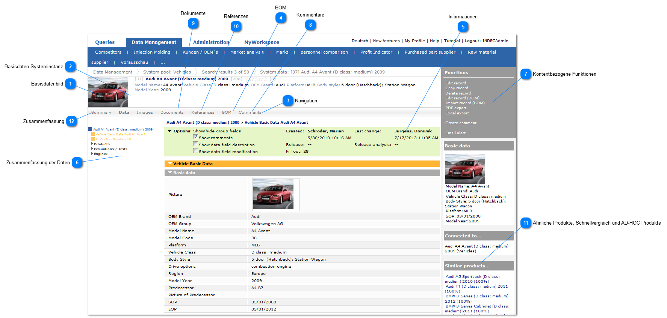The width and height of the screenshot is (667, 318).
Task: Collapse the gray Basic data section header
Action: point(170,172)
